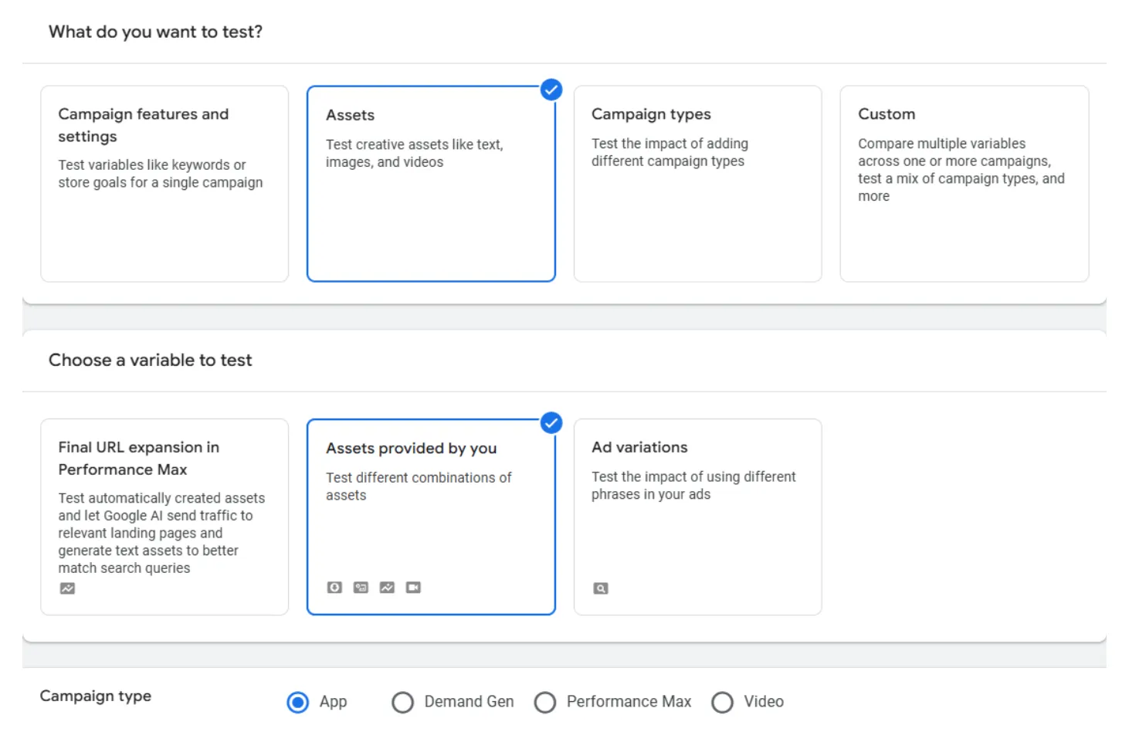Click 'Test the impact of adding' description
This screenshot has height=732, width=1129.
[670, 152]
